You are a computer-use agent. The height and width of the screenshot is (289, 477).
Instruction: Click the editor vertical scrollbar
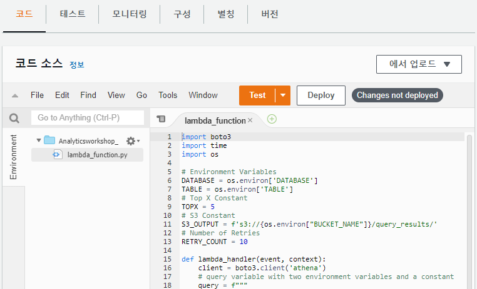(469, 210)
